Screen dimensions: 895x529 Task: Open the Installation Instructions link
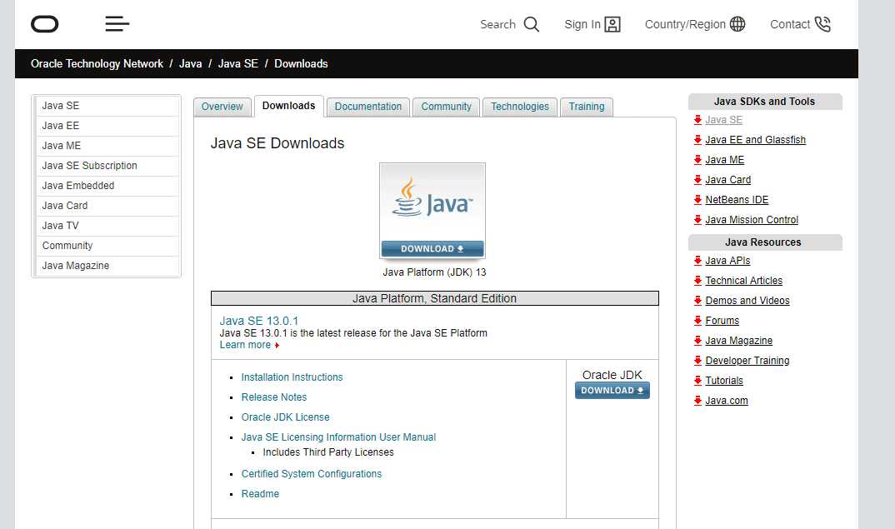pyautogui.click(x=292, y=377)
